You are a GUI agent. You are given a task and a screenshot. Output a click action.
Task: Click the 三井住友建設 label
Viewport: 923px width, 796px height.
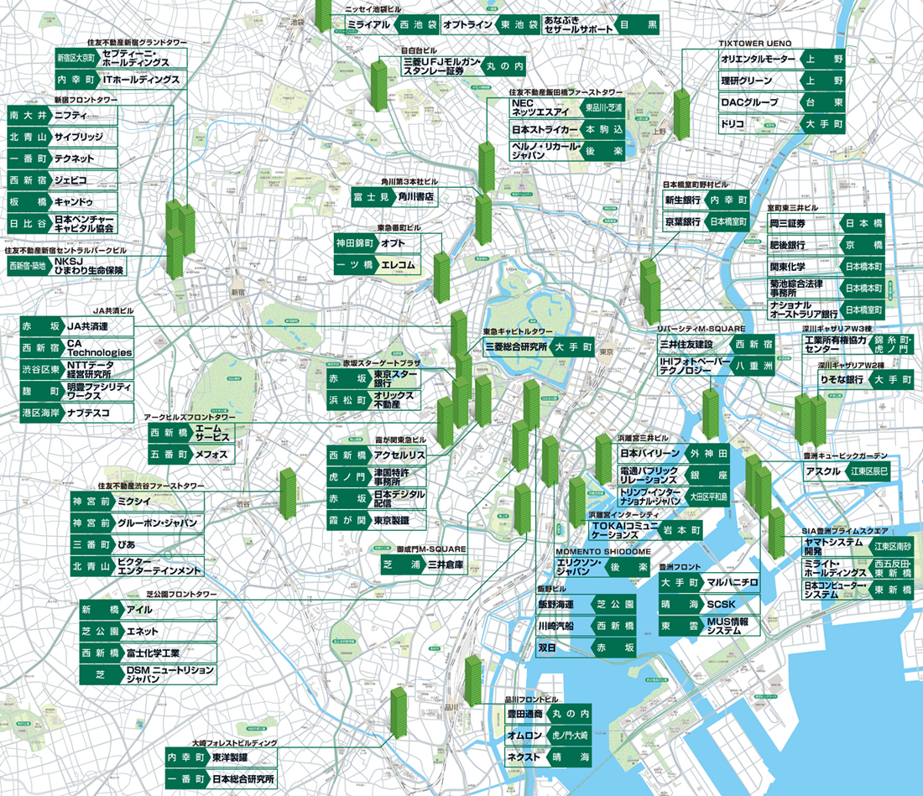[x=686, y=344]
